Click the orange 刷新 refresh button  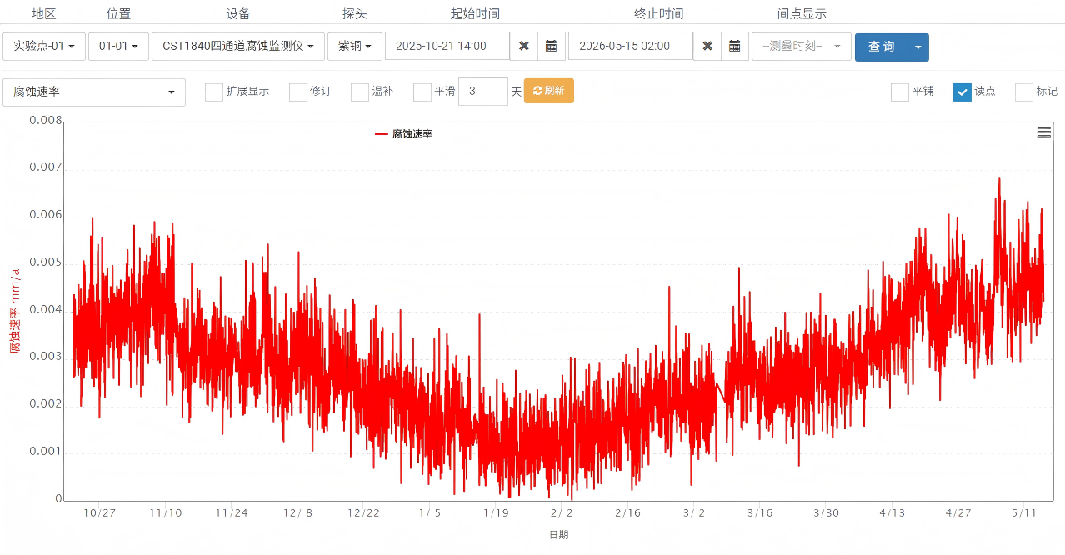pyautogui.click(x=548, y=91)
